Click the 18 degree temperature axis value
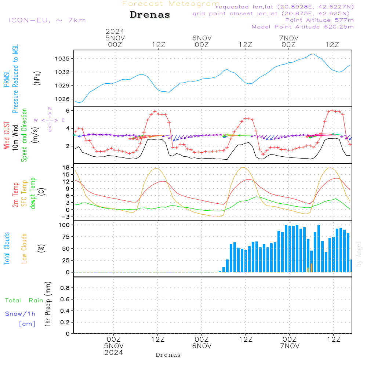Screen dimensions: 367x367 (66, 168)
